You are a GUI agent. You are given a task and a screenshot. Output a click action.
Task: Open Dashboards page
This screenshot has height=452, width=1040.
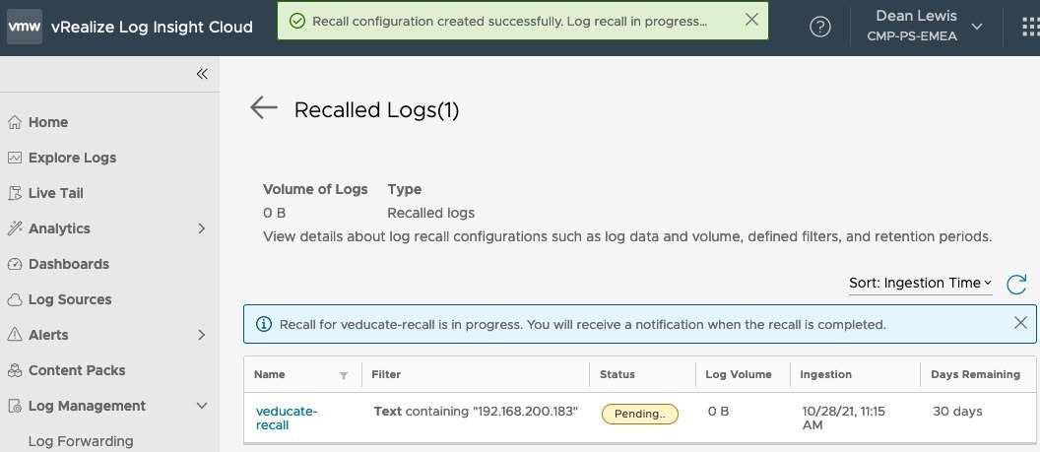(x=69, y=264)
